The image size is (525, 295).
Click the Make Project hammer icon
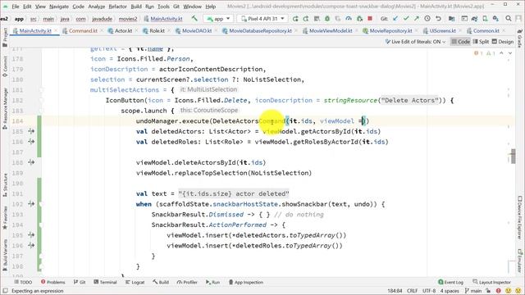(x=194, y=18)
